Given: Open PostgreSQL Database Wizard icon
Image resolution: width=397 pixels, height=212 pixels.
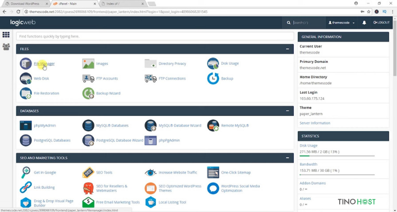Looking at the screenshot, I should point(88,140).
